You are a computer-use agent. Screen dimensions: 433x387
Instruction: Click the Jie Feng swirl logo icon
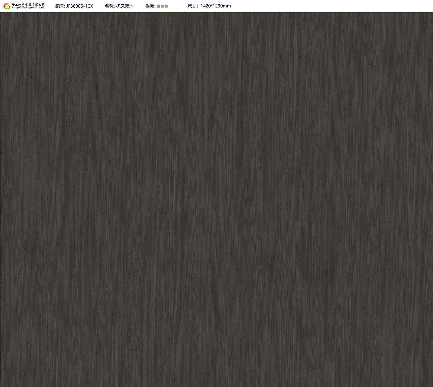[x=6, y=6]
